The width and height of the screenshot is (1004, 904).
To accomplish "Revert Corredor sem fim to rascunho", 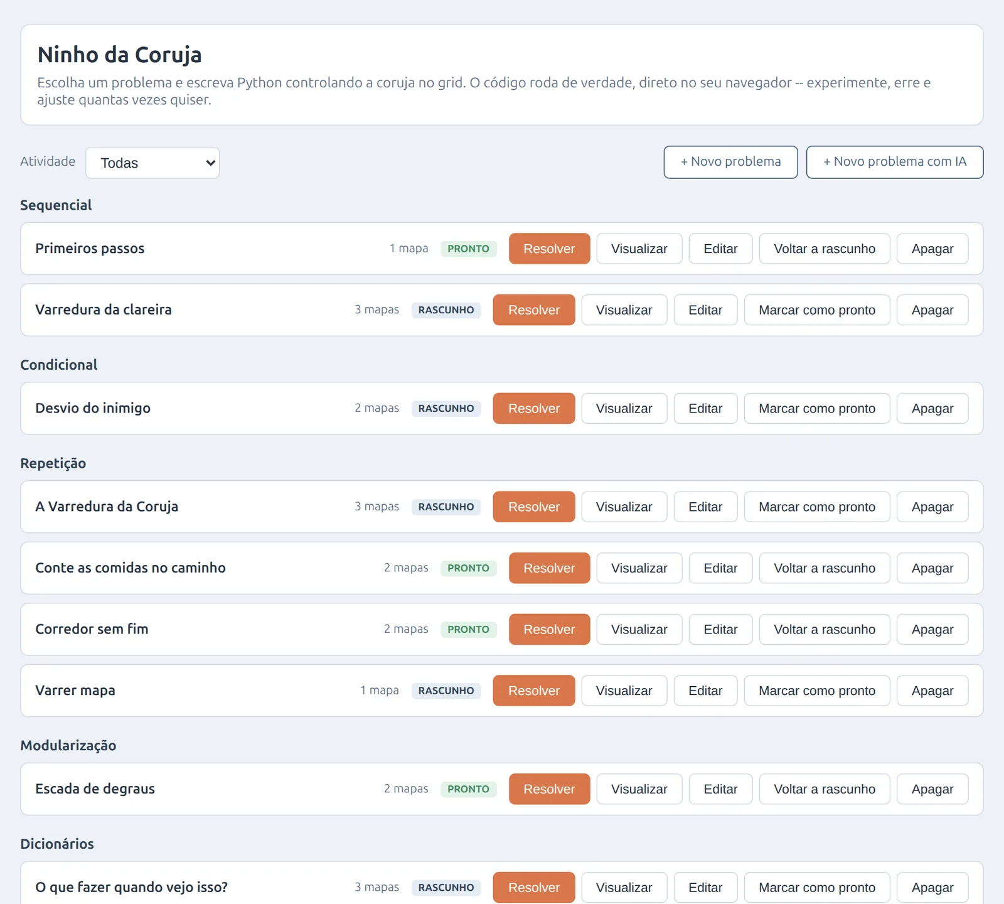I will 824,630.
